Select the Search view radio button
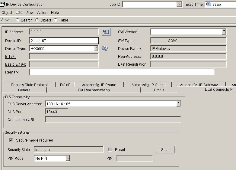 point(18,20)
